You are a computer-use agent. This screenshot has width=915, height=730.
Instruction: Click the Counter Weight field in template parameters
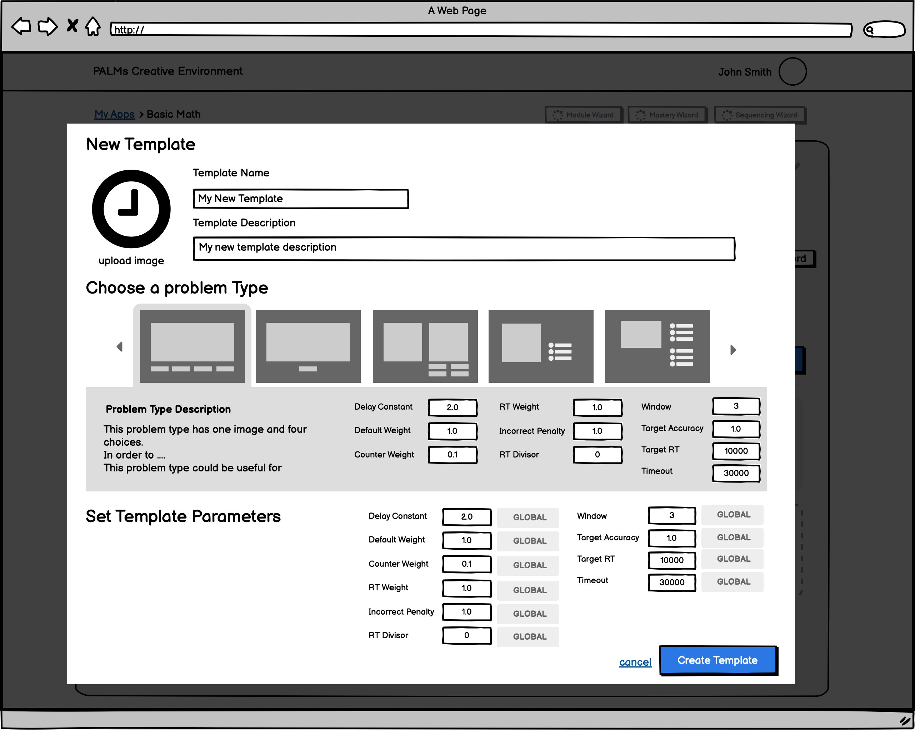pyautogui.click(x=466, y=564)
